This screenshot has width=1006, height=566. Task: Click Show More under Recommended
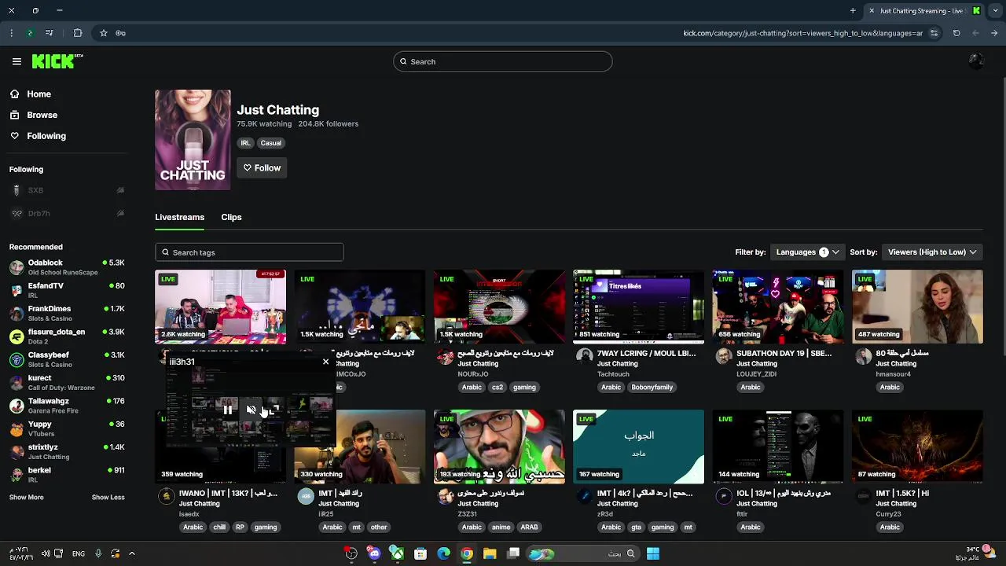tap(26, 497)
